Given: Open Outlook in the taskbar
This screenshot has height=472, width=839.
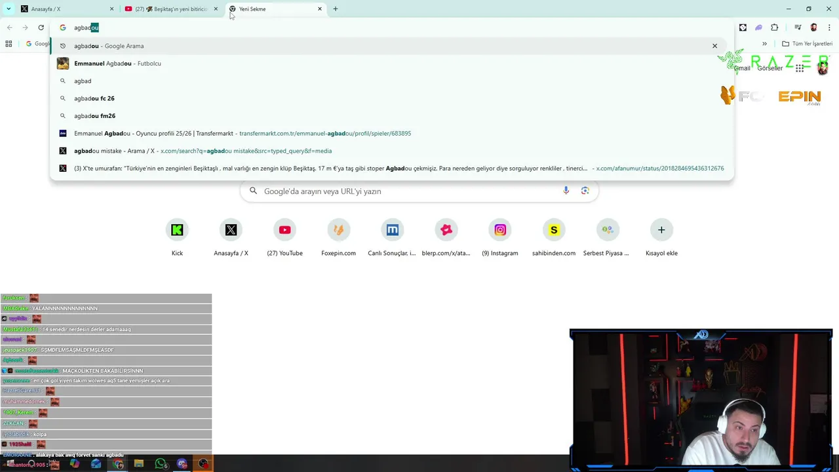Looking at the screenshot, I should point(96,464).
